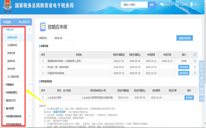Image resolution: width=206 pixels, height=128 pixels.
Task: Click 返回主页 in the left panel header
Action: [25, 22]
